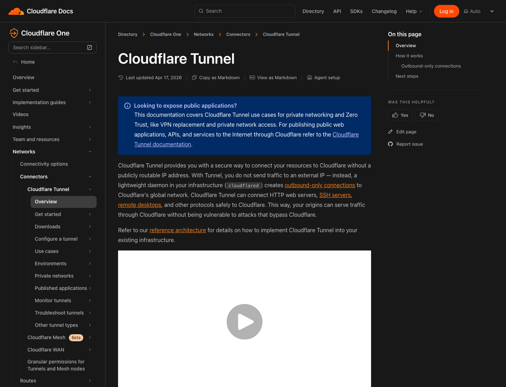Expand Implementation guides section
Viewport: 506px width, 387px height.
[90, 102]
